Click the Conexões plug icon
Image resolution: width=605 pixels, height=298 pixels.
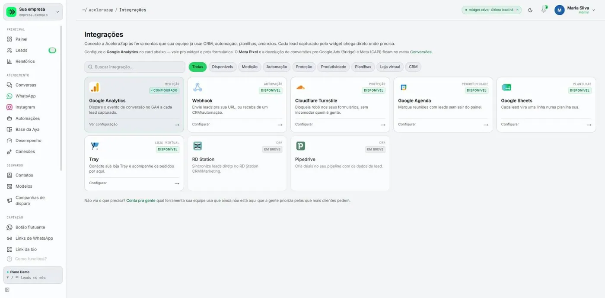pyautogui.click(x=10, y=152)
